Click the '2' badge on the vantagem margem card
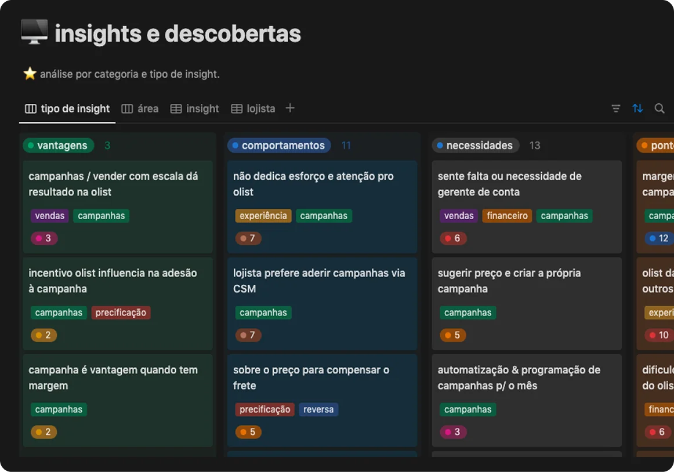This screenshot has height=472, width=674. pos(44,432)
